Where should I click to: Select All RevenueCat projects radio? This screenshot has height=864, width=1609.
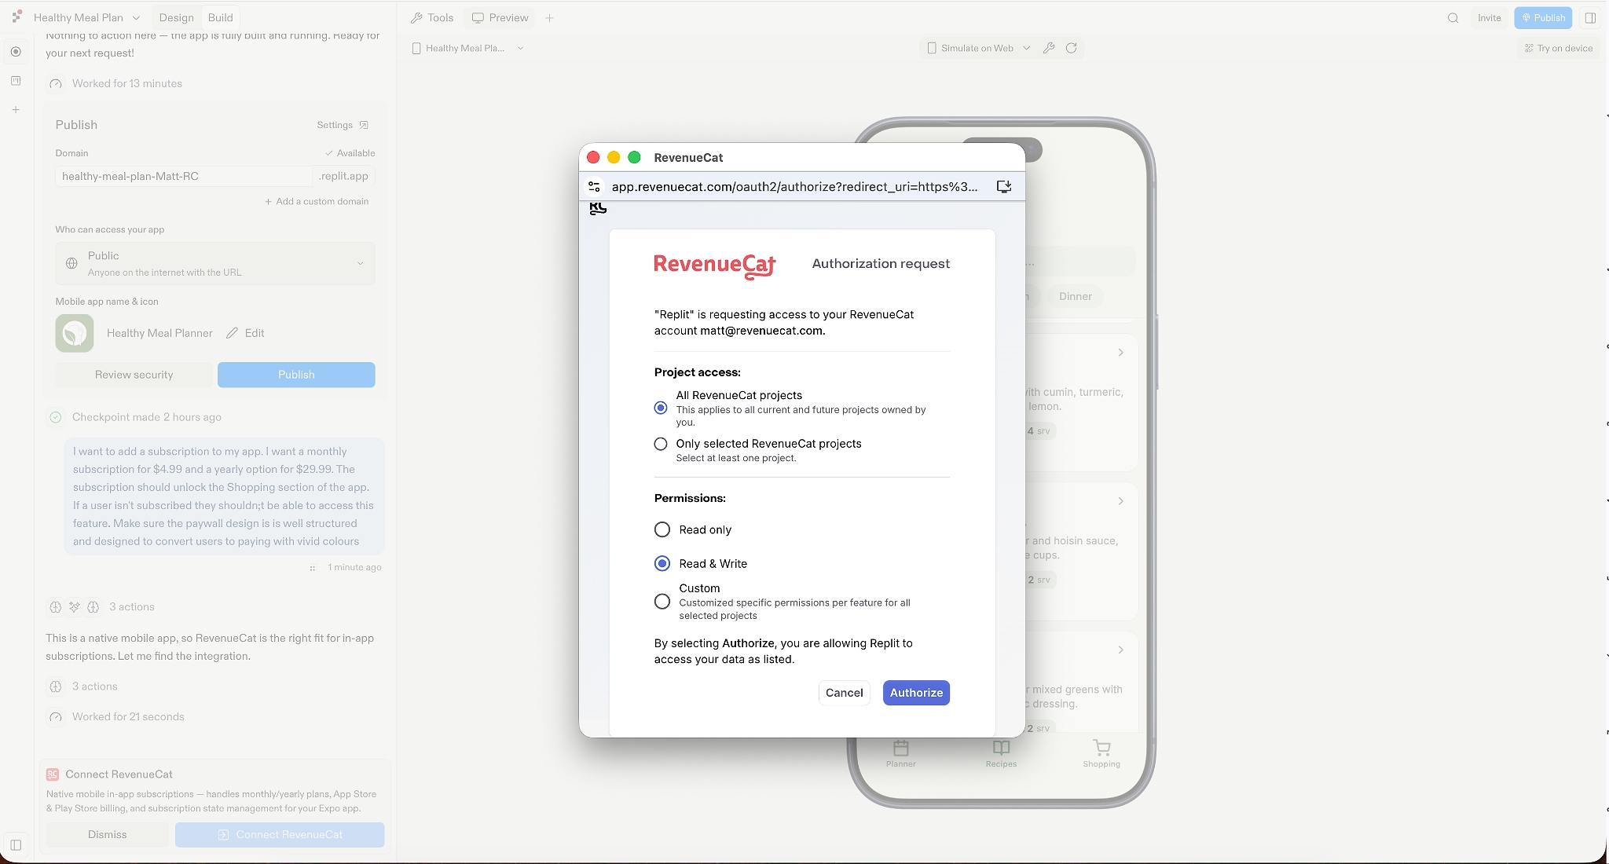(661, 408)
